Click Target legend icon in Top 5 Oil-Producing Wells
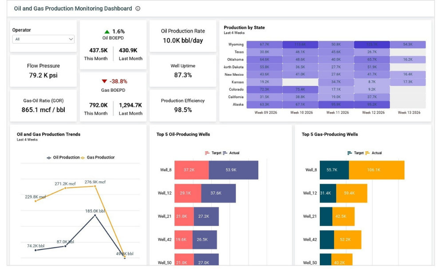The image size is (442, 269). (207, 153)
